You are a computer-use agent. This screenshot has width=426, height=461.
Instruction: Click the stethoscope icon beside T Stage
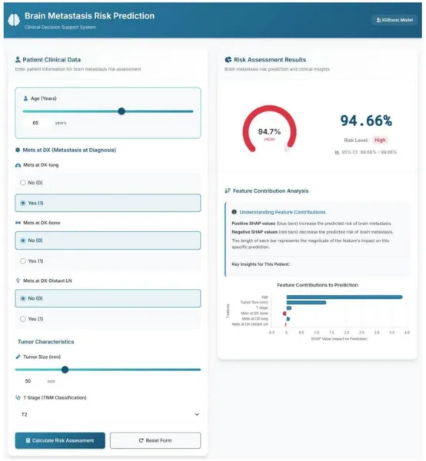18,397
